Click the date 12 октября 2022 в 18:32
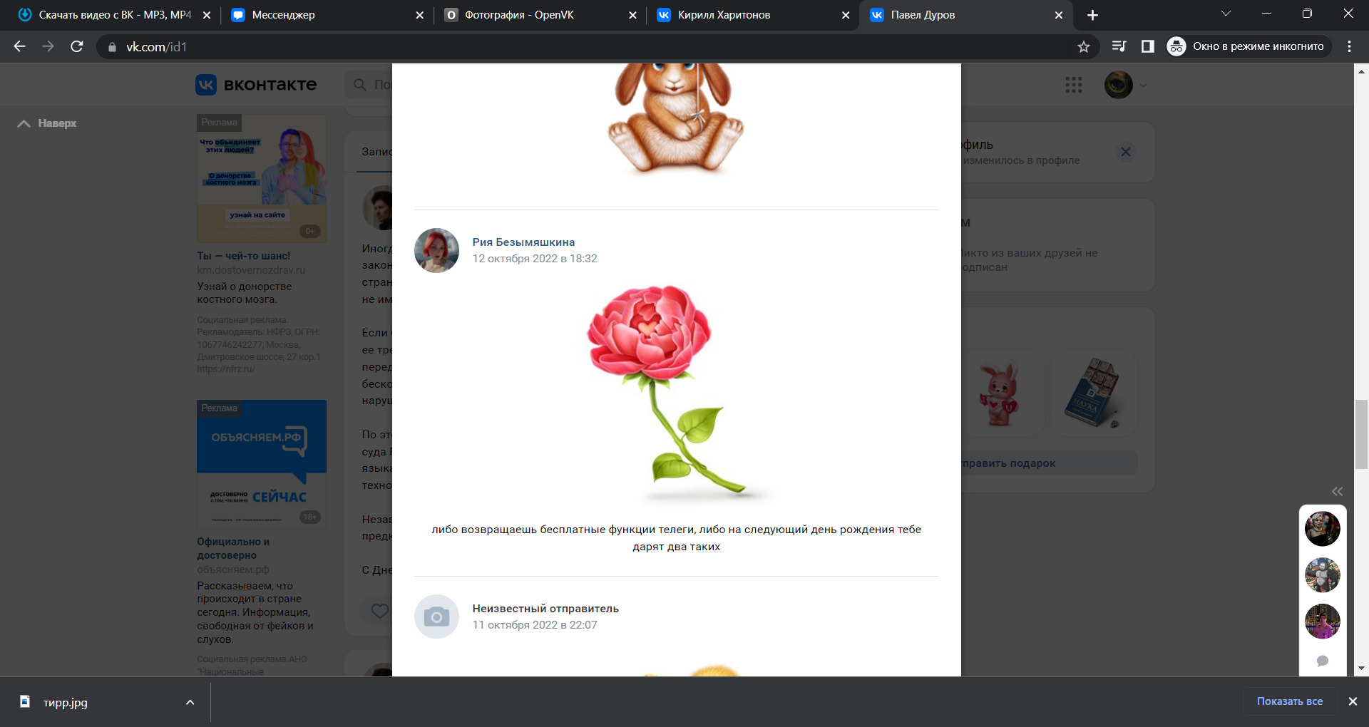This screenshot has height=727, width=1369. [x=535, y=259]
